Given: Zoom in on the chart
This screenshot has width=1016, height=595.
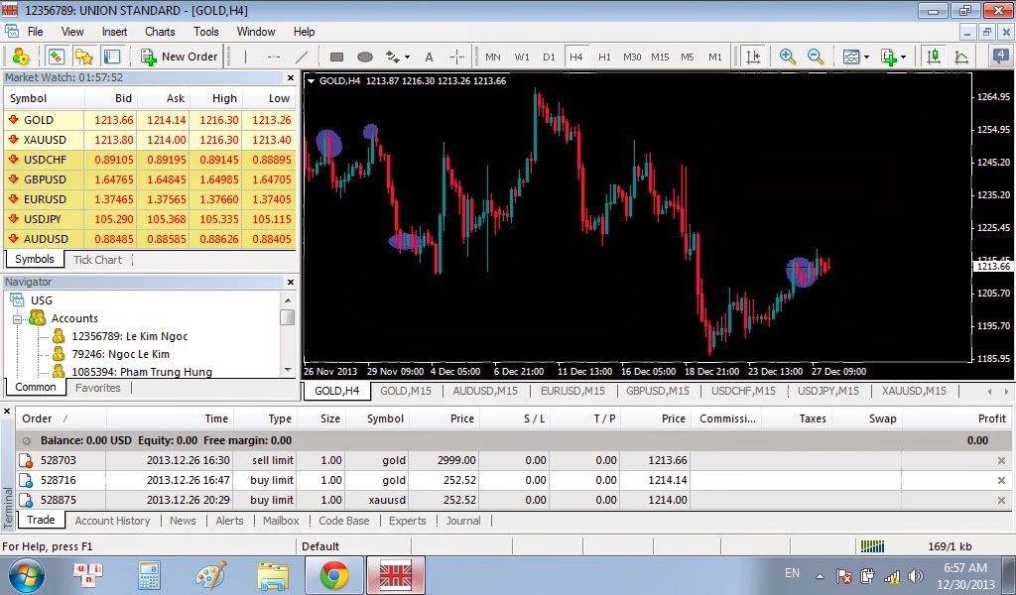Looking at the screenshot, I should (x=788, y=57).
